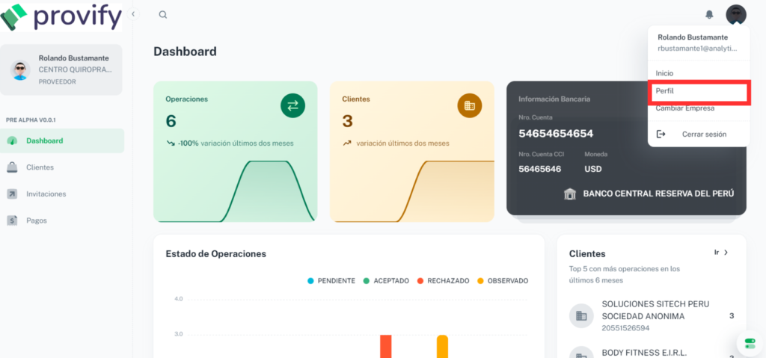Open the search magnifier icon
This screenshot has height=358, width=766.
pos(163,15)
